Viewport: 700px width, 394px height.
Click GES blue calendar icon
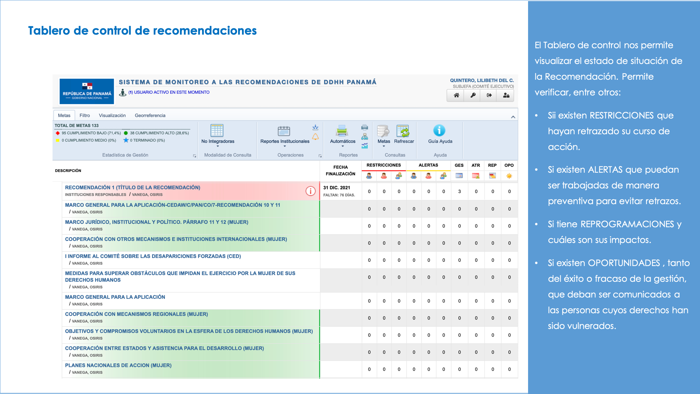point(459,176)
